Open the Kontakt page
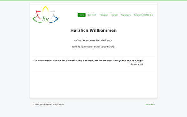This screenshot has height=117, width=187. click(115, 15)
